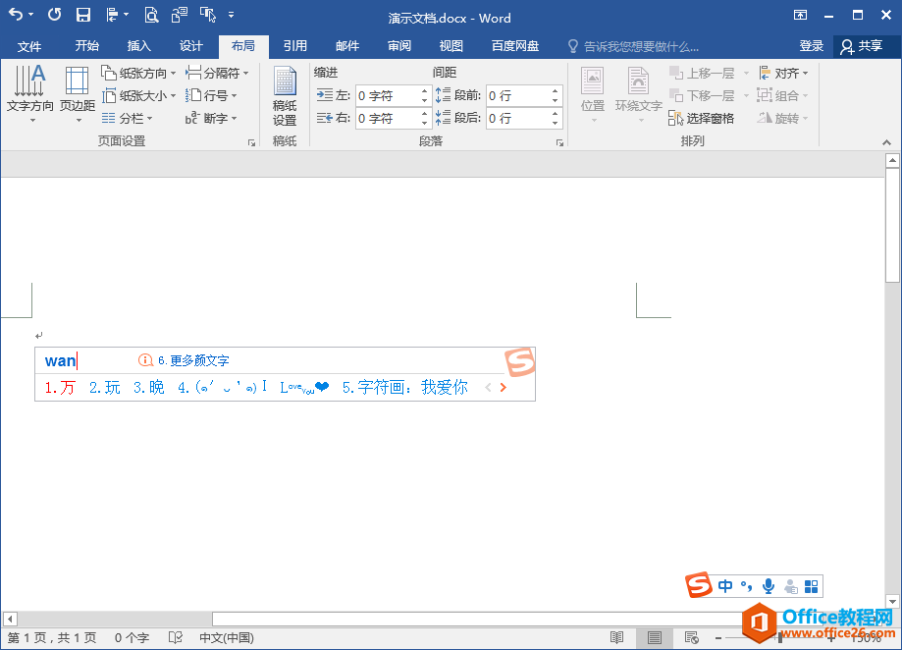Click the proofing check icon in status bar
Screen dimensions: 902x650
176,637
